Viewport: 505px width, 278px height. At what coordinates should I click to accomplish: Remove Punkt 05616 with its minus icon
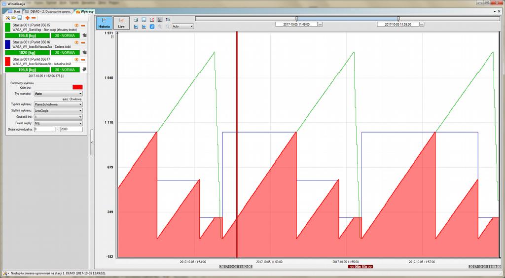[x=83, y=42]
